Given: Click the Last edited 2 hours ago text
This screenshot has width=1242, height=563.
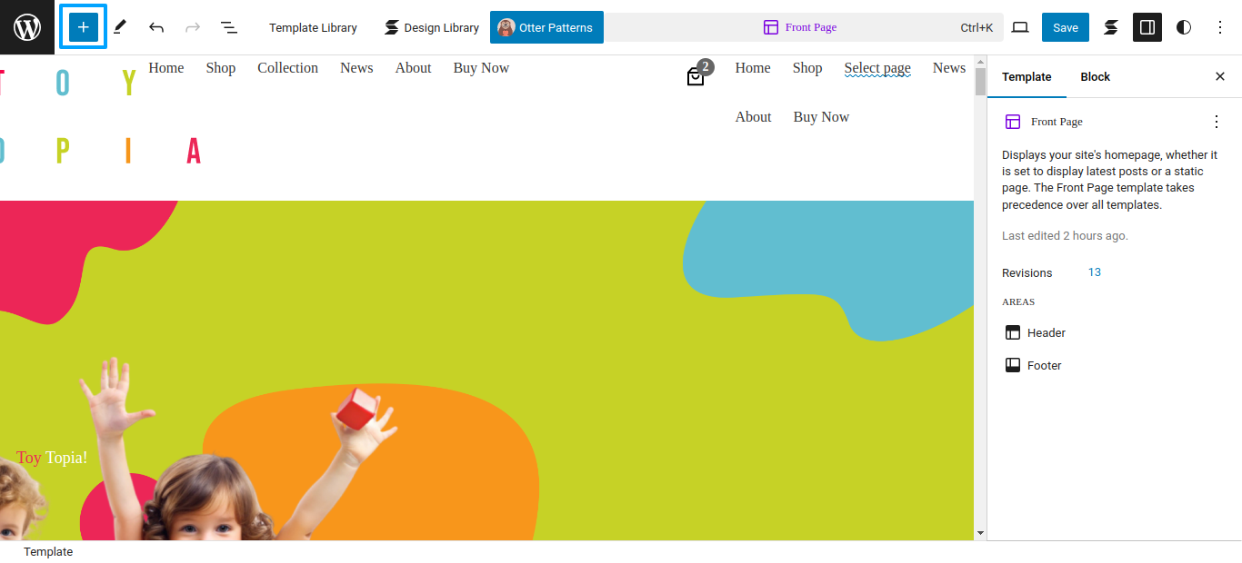Looking at the screenshot, I should click(1065, 236).
